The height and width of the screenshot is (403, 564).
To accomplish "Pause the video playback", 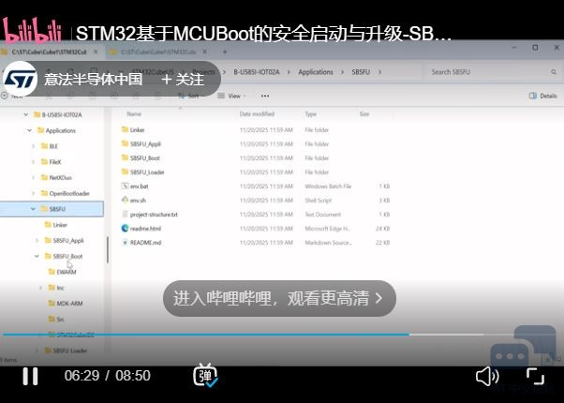I will [30, 376].
